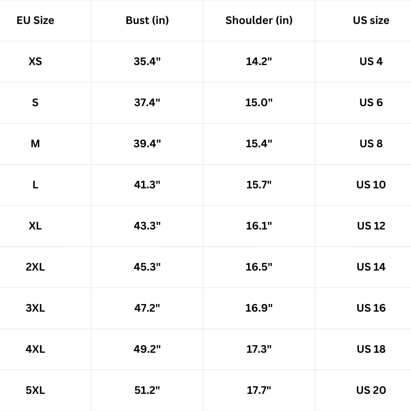Select the 43.3" bust value
This screenshot has height=411, width=411.
(x=147, y=226)
